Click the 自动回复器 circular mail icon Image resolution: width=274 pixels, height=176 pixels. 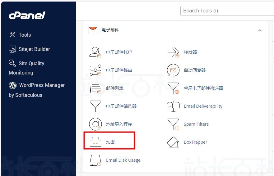coord(173,70)
